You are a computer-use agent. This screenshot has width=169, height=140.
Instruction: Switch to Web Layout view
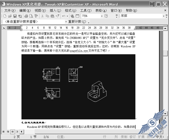point(8,132)
